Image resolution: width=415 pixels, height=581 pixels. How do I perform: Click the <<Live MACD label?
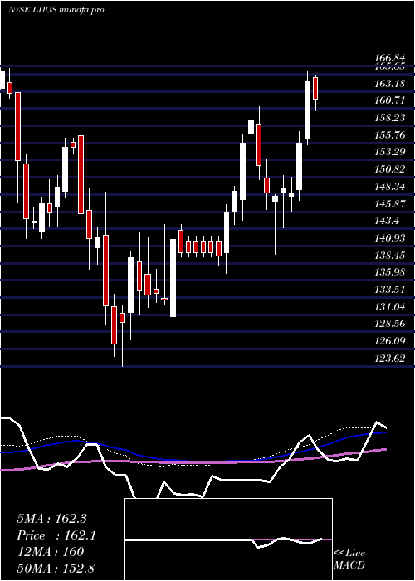(x=349, y=559)
